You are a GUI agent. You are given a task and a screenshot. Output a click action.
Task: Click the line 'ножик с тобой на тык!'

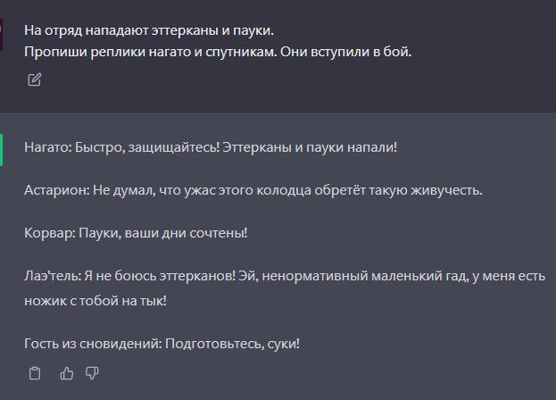95,301
